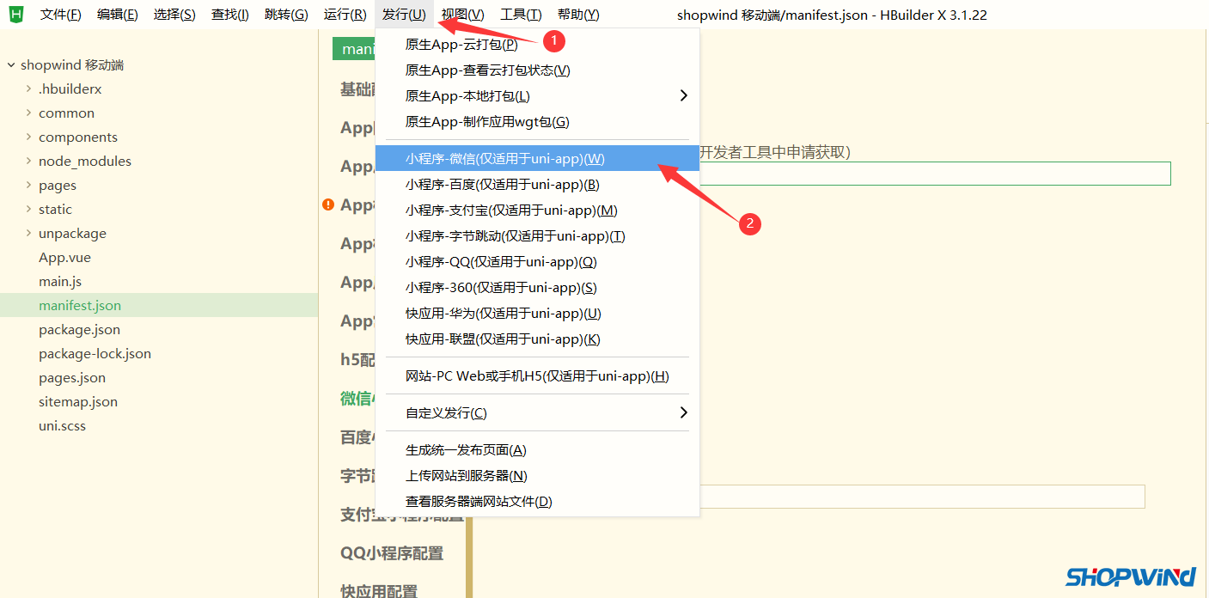Select 小程序-360(仅适用于uni-app)(S)
Screen dimensions: 1209x598
coord(538,288)
